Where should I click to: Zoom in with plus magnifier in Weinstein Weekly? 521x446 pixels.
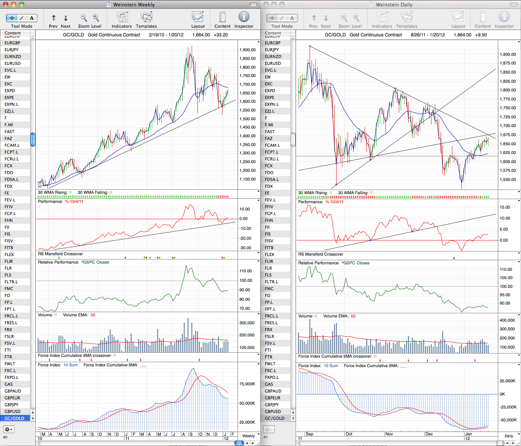pyautogui.click(x=96, y=17)
